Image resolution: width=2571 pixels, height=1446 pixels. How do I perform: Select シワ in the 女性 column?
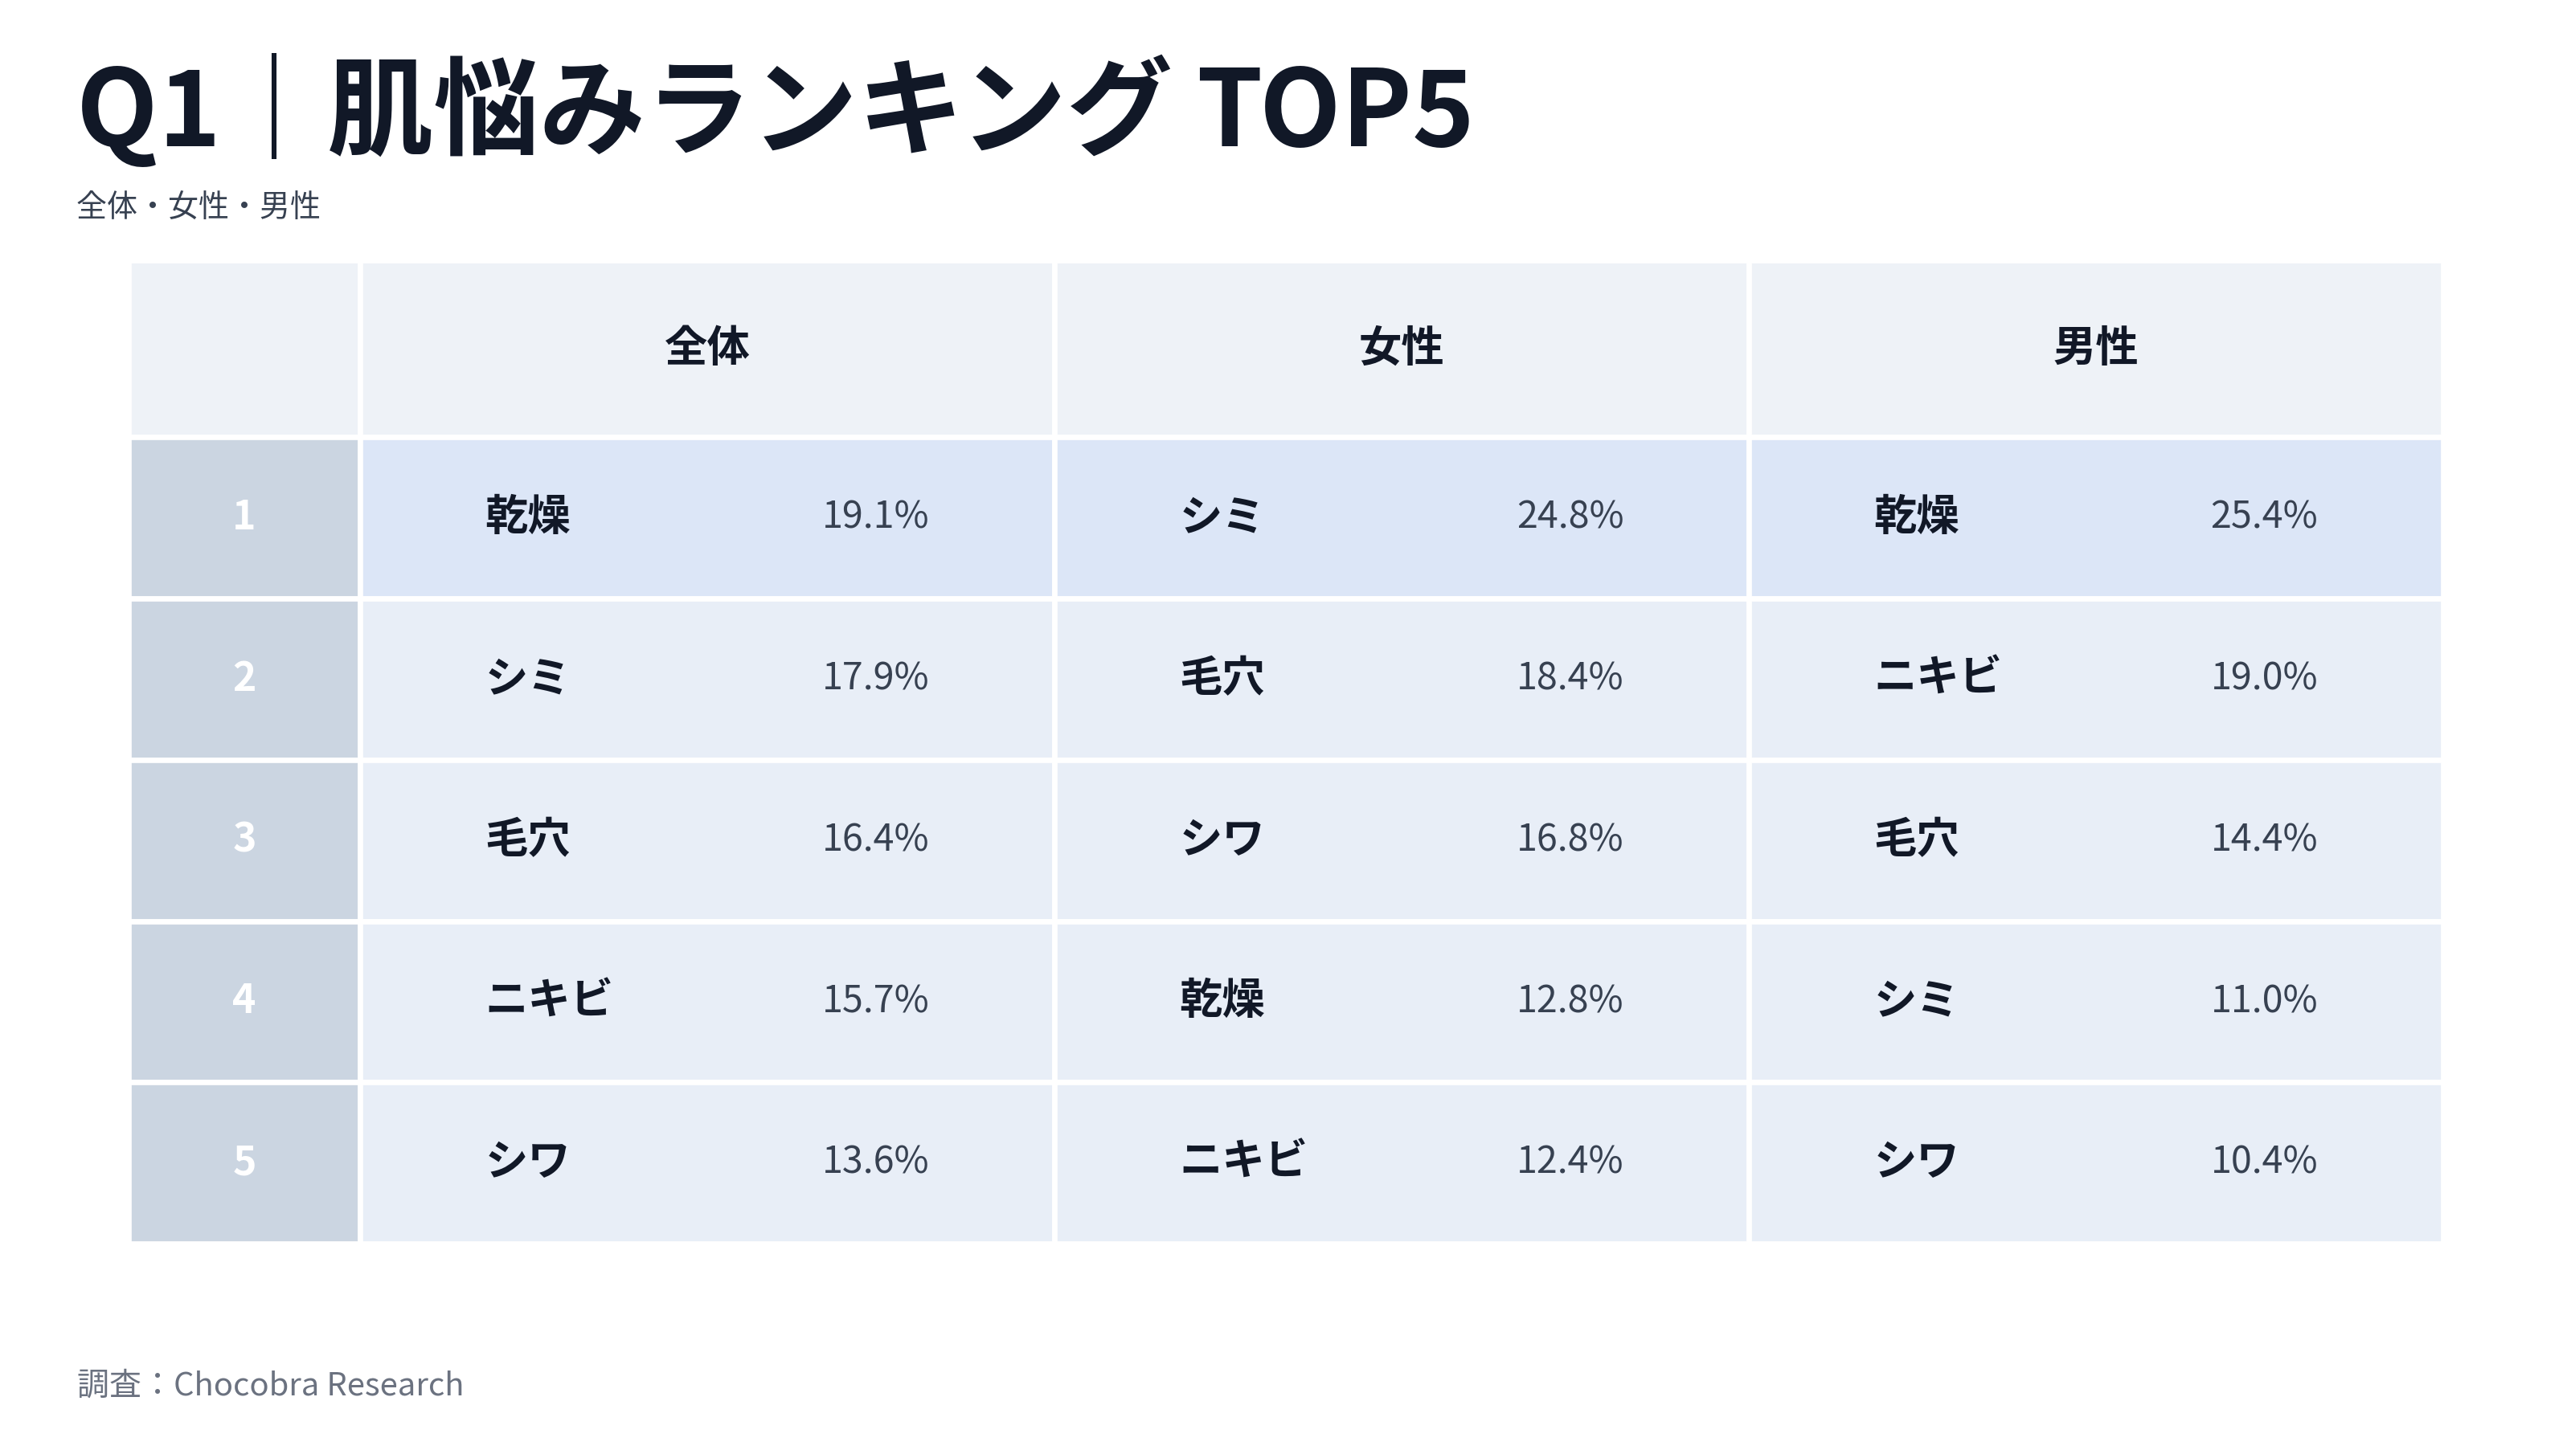[1222, 838]
